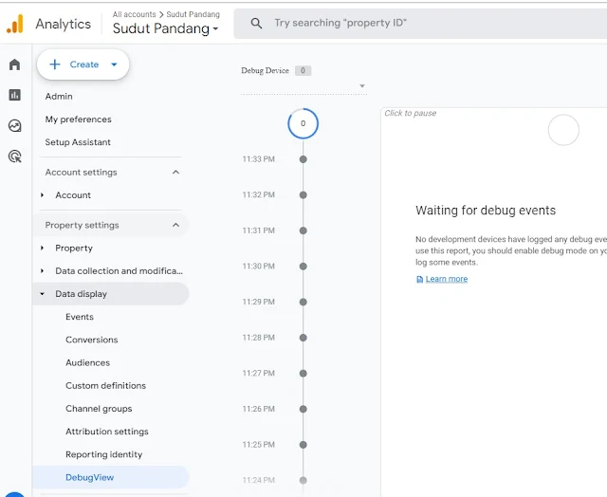This screenshot has height=497, width=607.
Task: Collapse the Property settings section
Action: pyautogui.click(x=175, y=226)
